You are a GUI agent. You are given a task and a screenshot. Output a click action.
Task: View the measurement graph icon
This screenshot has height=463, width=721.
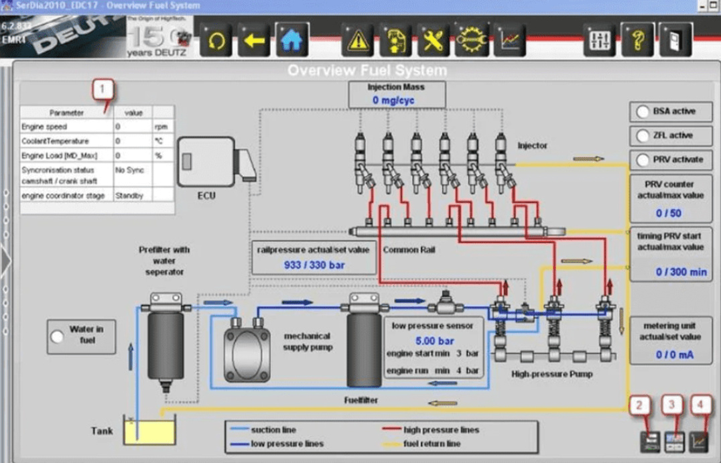[x=508, y=40]
